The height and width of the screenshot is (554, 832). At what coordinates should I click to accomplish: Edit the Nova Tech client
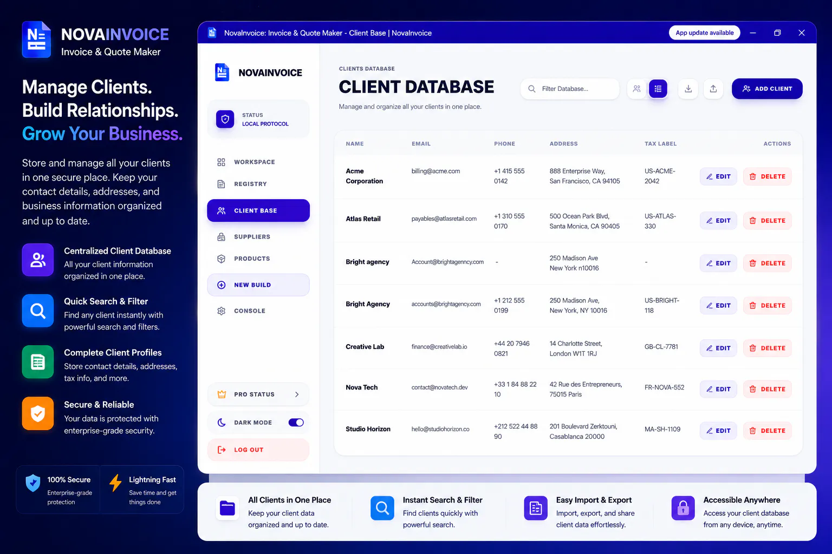718,389
